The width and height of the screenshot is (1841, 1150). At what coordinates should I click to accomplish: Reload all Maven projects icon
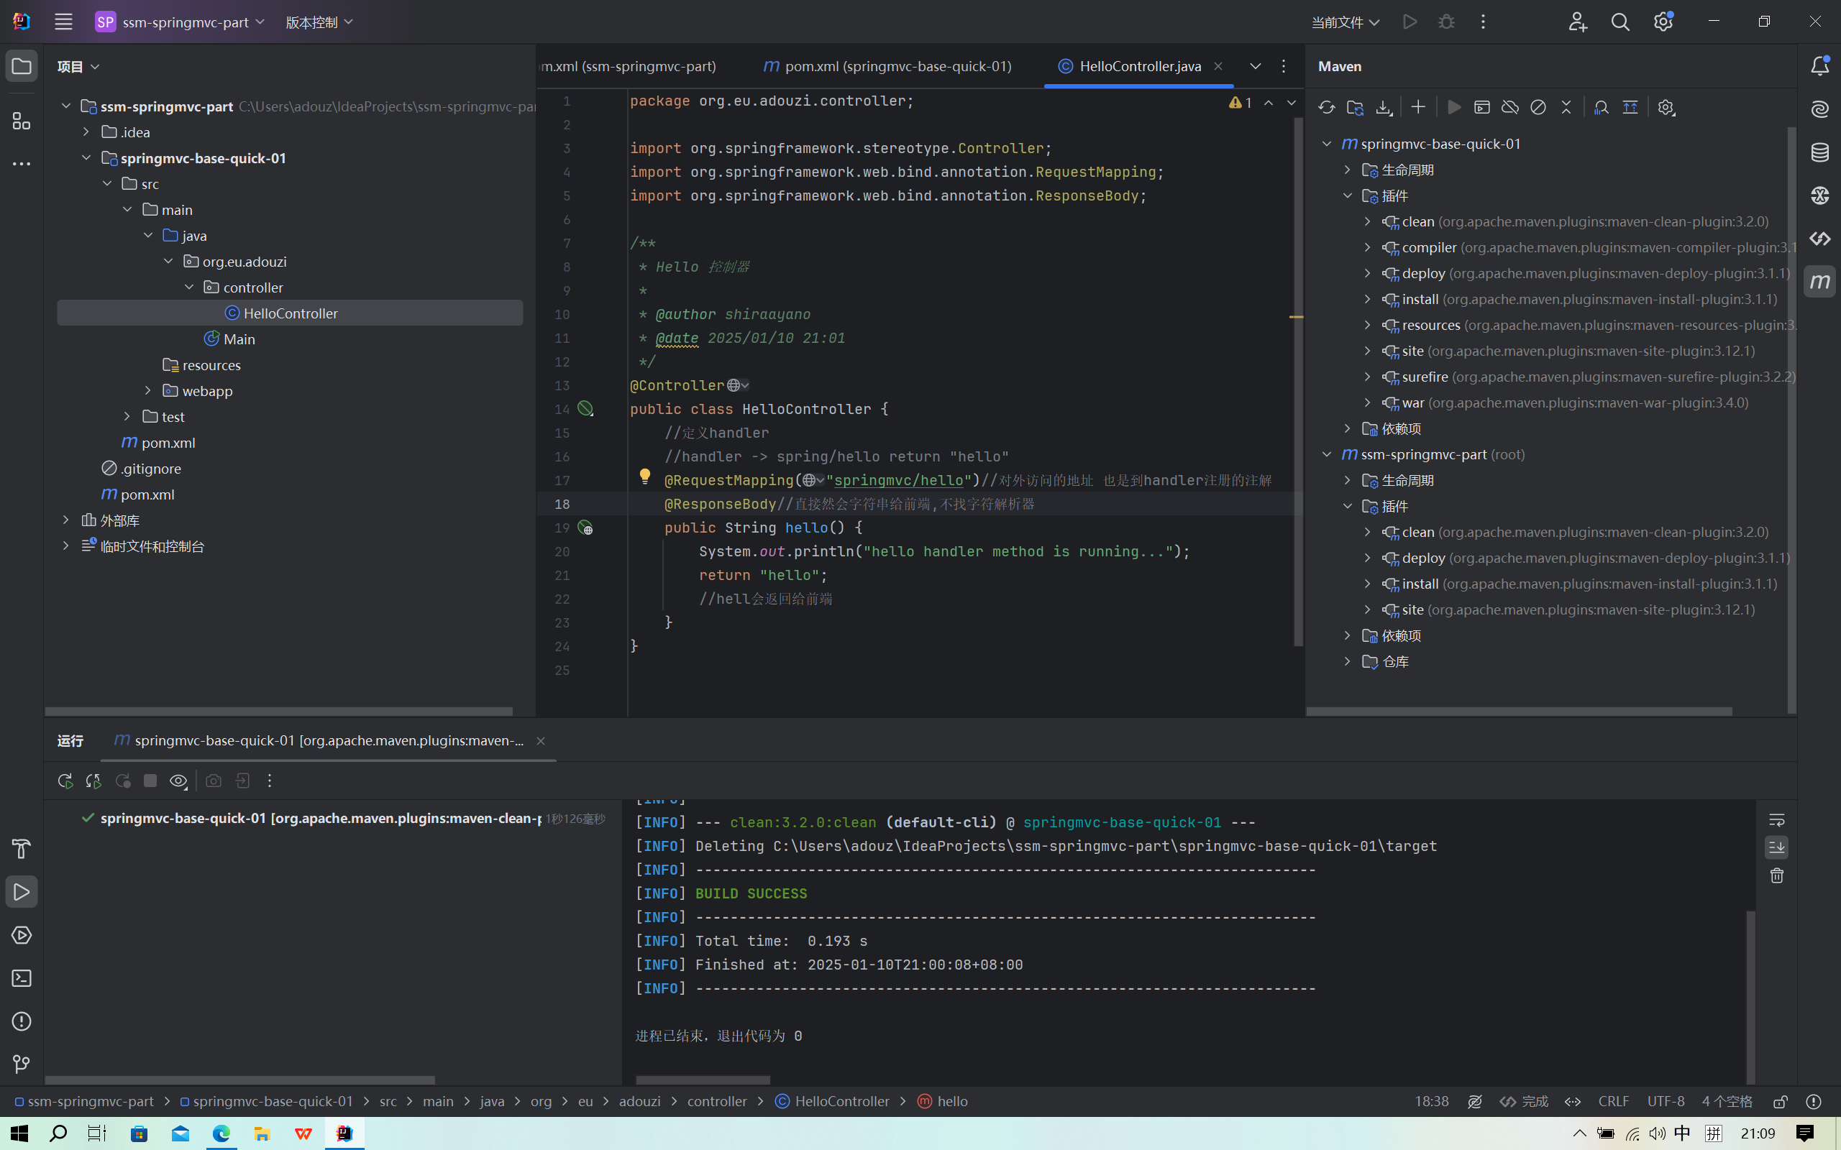coord(1326,107)
